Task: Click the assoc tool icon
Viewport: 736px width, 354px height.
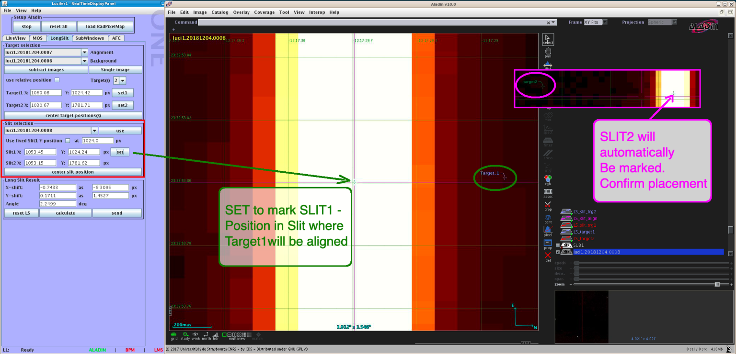Action: coord(548,193)
